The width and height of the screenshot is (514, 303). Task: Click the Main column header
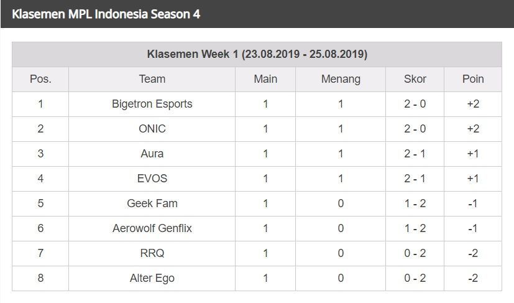click(x=265, y=79)
